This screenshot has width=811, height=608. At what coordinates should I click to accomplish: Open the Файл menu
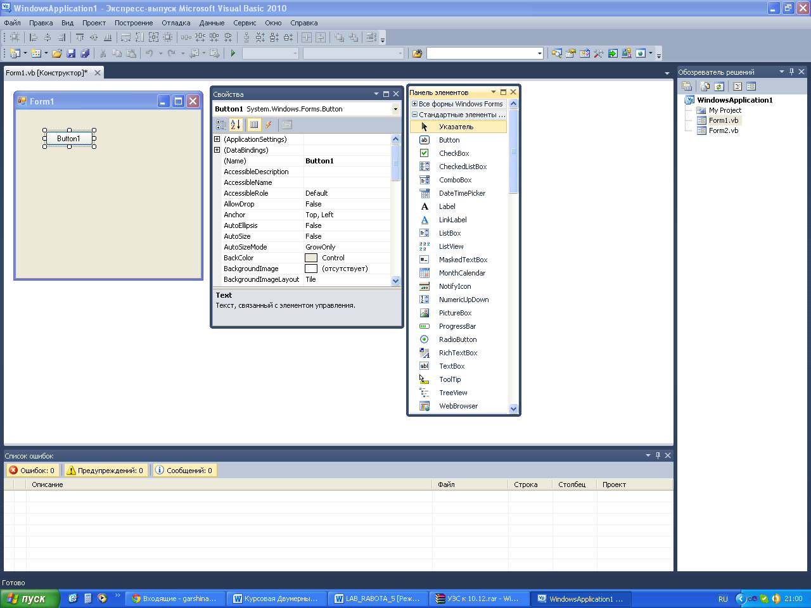pos(12,23)
